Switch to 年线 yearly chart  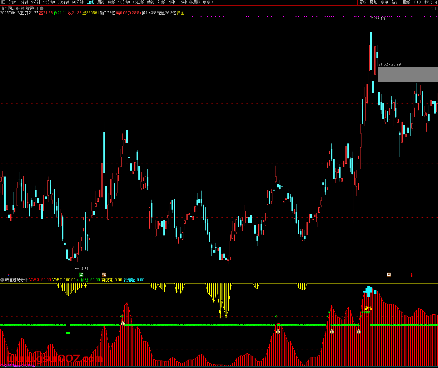162,2
